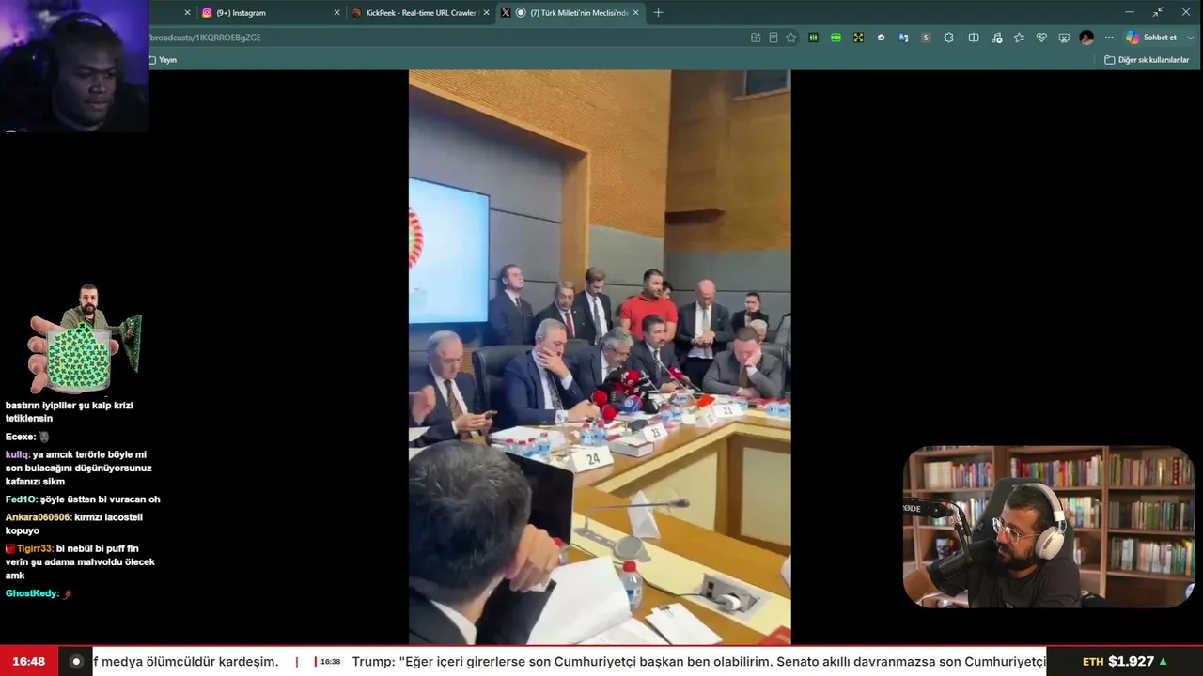Open the gray S extension icon
Image resolution: width=1203 pixels, height=676 pixels.
926,38
